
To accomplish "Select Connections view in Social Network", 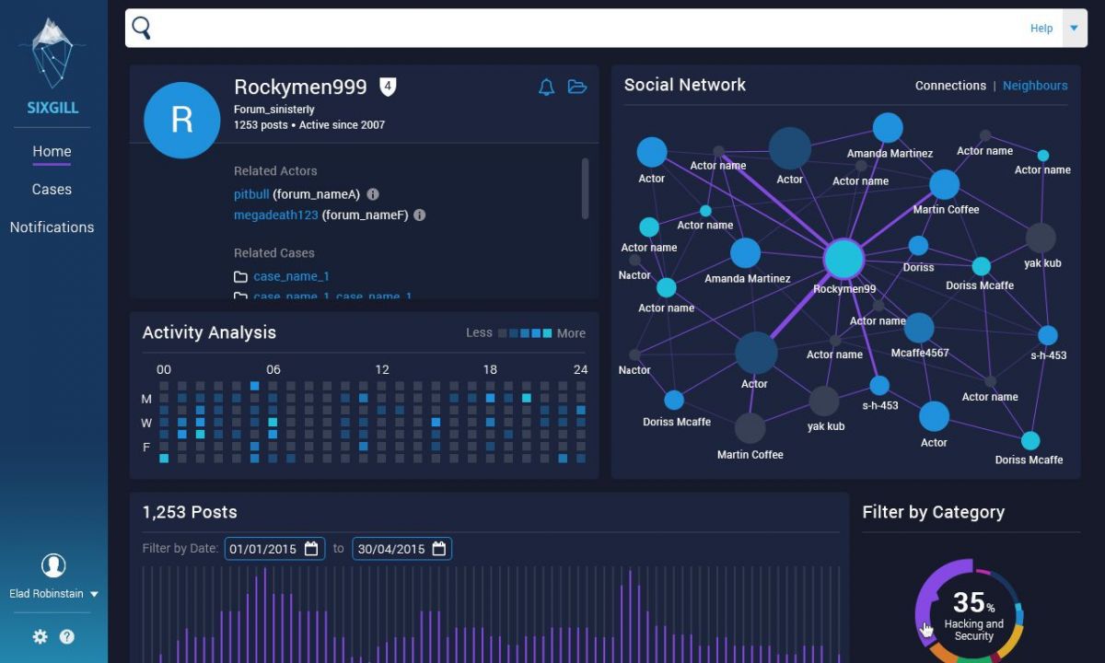I will click(950, 86).
